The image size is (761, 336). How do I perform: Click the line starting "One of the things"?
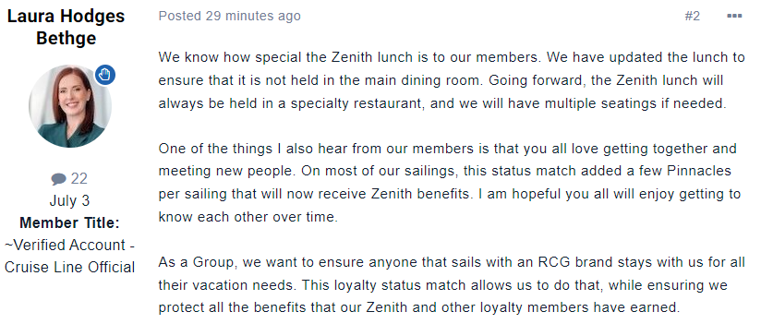pos(448,149)
